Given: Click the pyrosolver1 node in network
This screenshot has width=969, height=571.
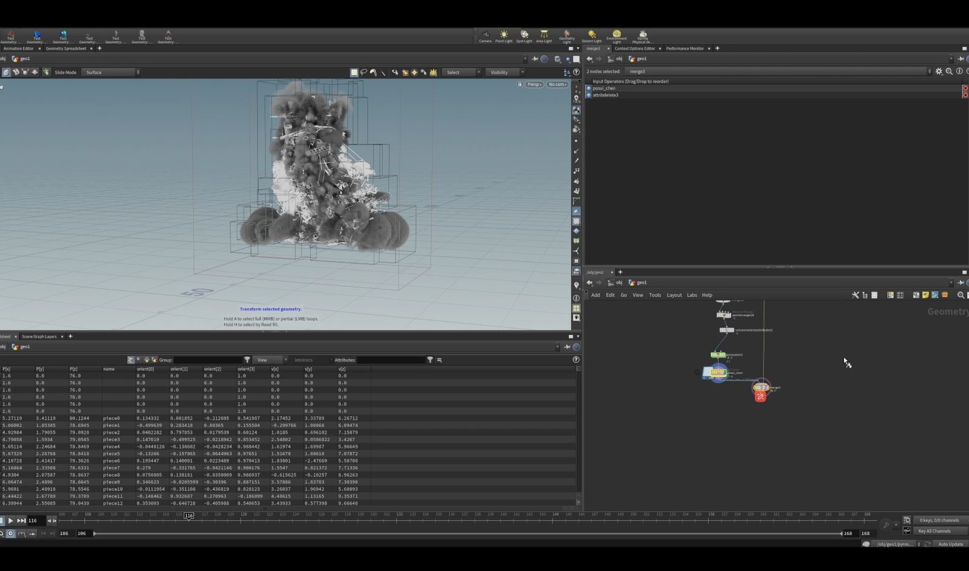Looking at the screenshot, I should pyautogui.click(x=718, y=354).
